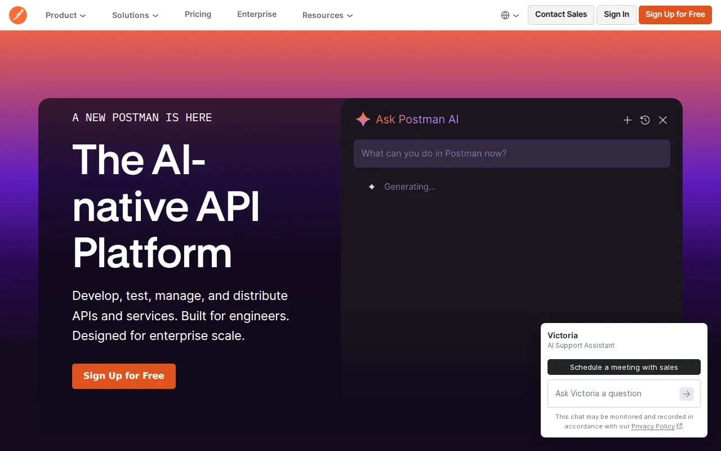Close the Ask Postman AI panel
Viewport: 721px width, 451px height.
[663, 120]
